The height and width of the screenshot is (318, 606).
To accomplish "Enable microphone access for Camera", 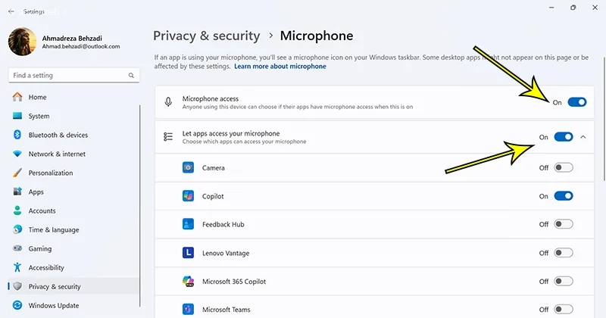I will click(563, 167).
